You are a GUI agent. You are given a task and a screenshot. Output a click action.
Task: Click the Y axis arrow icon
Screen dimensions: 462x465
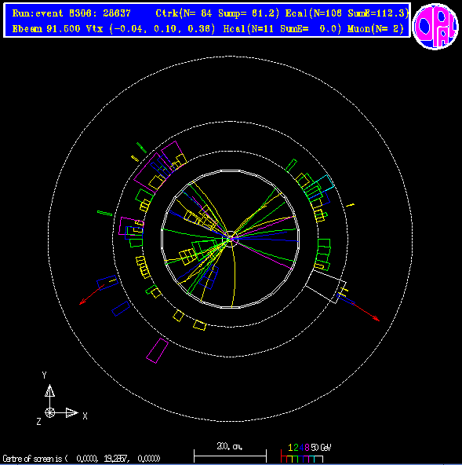pyautogui.click(x=49, y=391)
